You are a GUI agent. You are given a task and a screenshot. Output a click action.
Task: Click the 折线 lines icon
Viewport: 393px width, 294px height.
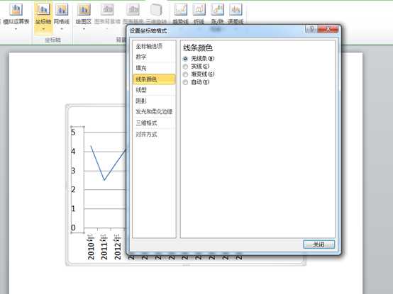tap(199, 9)
